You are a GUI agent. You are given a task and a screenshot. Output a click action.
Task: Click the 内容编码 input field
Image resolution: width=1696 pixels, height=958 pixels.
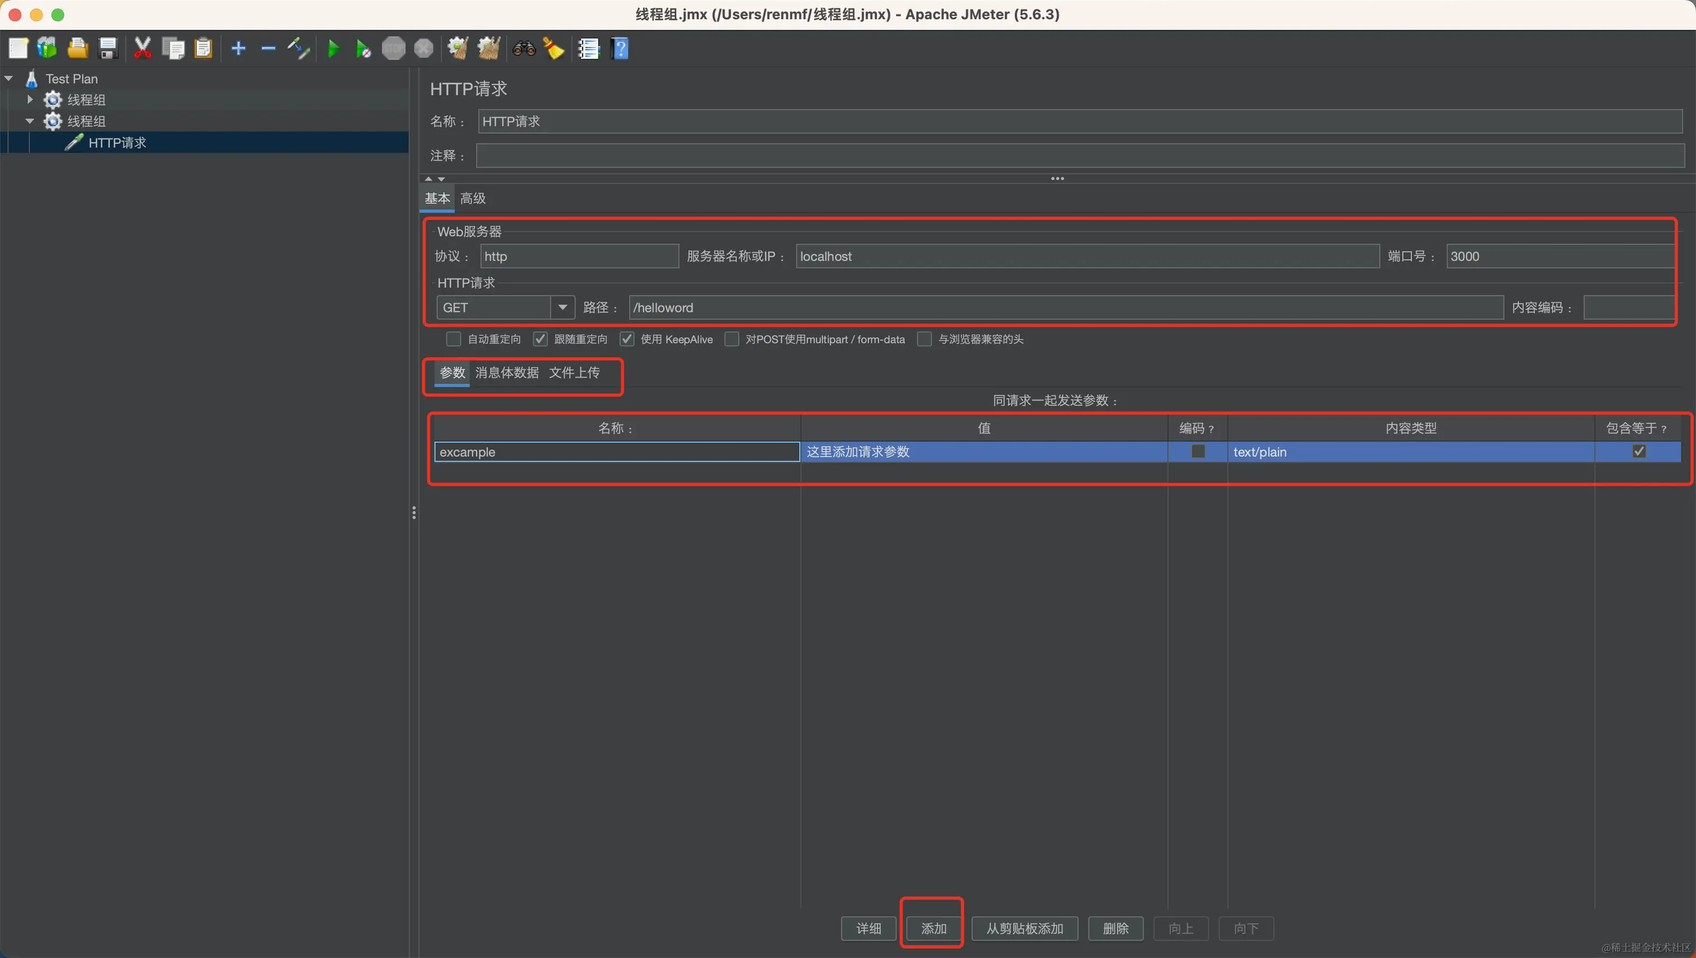click(x=1629, y=307)
